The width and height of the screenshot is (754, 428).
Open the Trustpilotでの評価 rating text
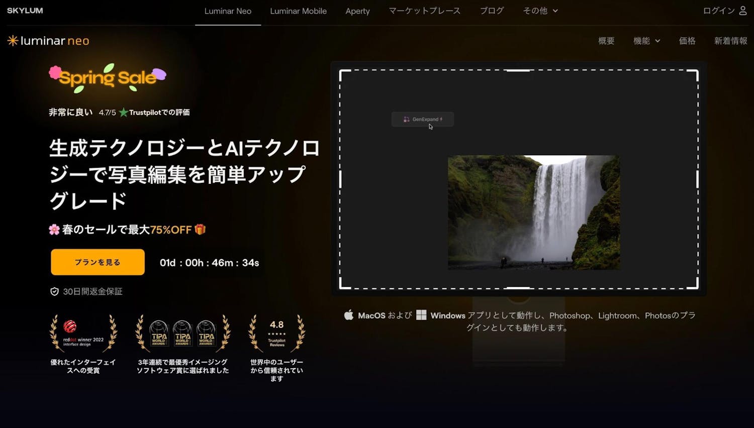coord(159,113)
